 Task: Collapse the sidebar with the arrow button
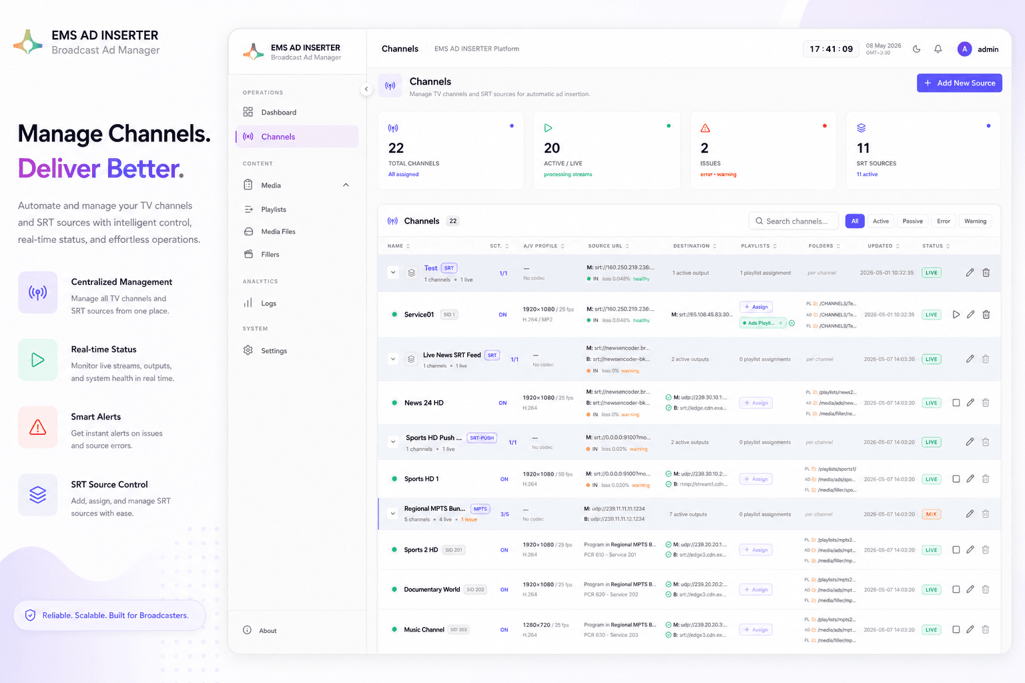click(x=366, y=89)
